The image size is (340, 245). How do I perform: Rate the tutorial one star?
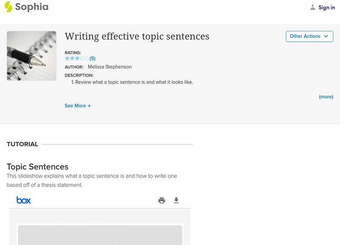67,58
